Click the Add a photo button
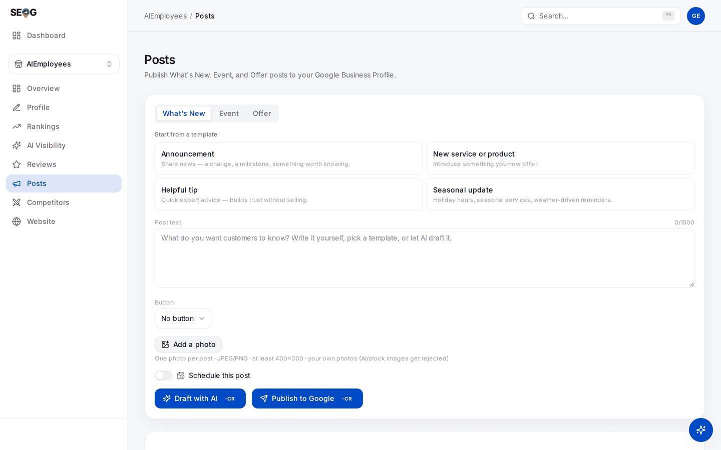This screenshot has width=721, height=450. tap(188, 344)
